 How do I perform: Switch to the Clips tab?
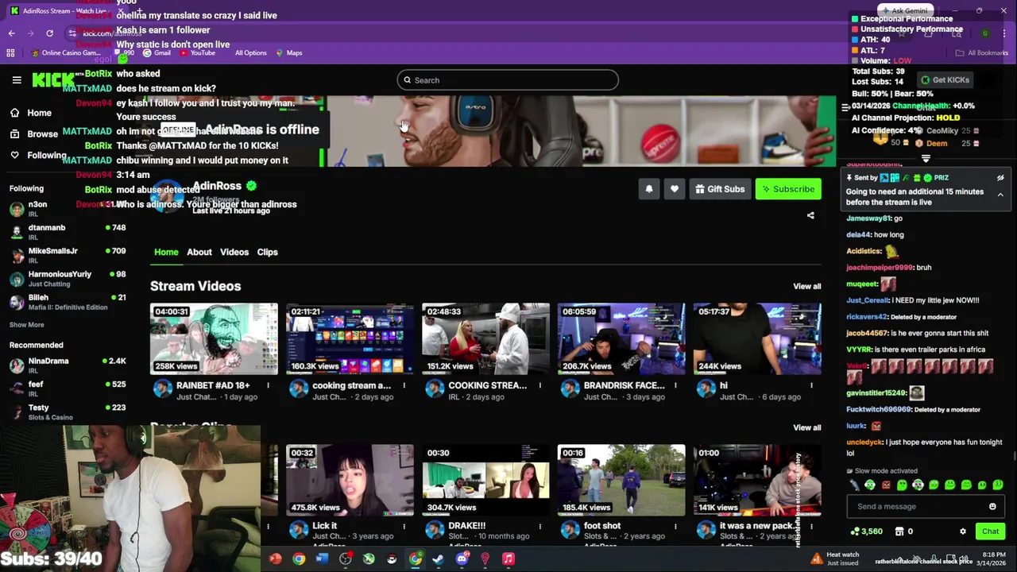pyautogui.click(x=267, y=252)
